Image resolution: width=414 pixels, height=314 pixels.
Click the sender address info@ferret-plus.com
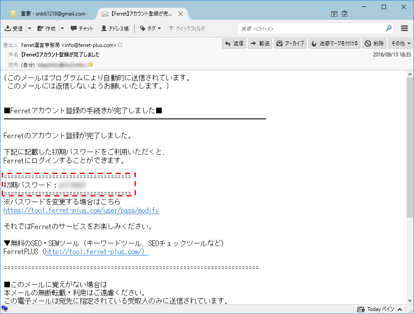coord(89,45)
